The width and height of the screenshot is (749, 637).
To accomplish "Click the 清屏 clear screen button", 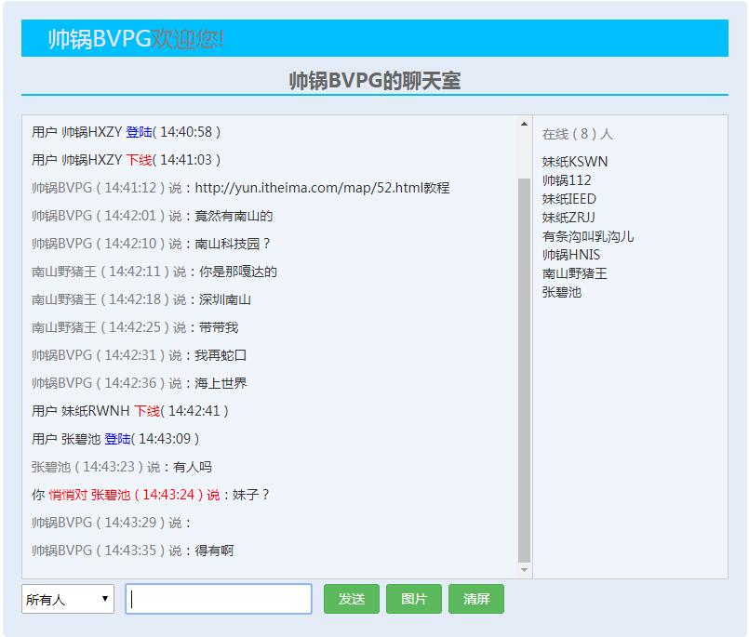I will click(475, 599).
